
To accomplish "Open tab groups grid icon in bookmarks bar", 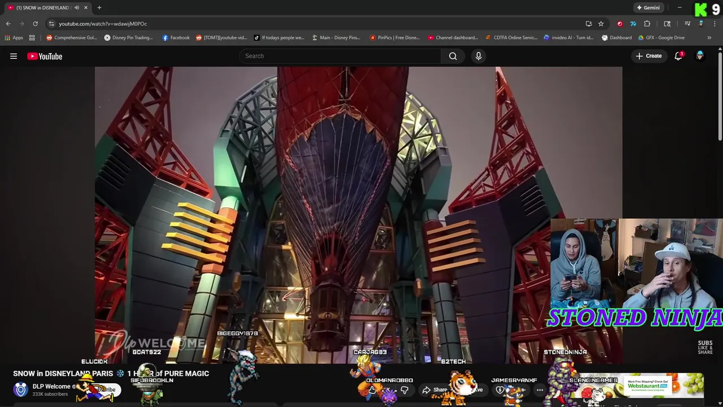I will (x=32, y=38).
